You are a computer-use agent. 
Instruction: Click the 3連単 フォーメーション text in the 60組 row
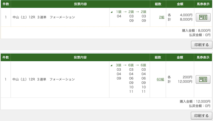(x=56, y=79)
